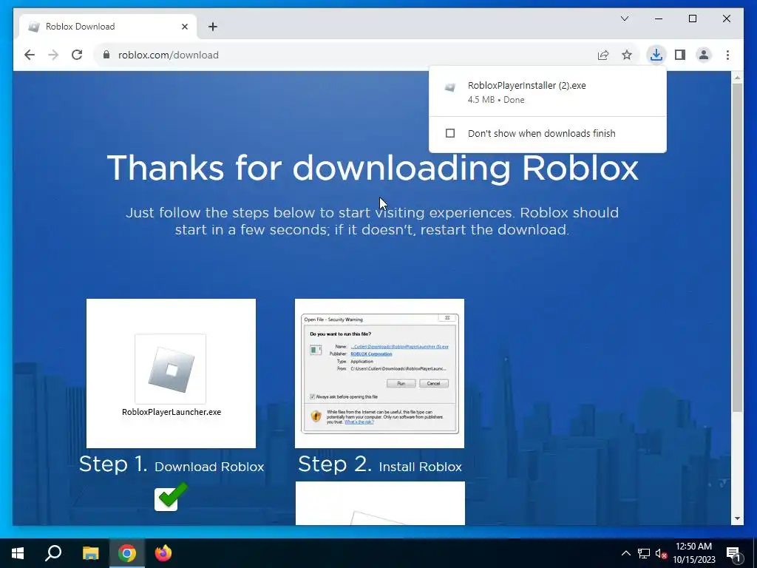Image resolution: width=757 pixels, height=568 pixels.
Task: Show hidden system tray icons
Action: coord(625,553)
